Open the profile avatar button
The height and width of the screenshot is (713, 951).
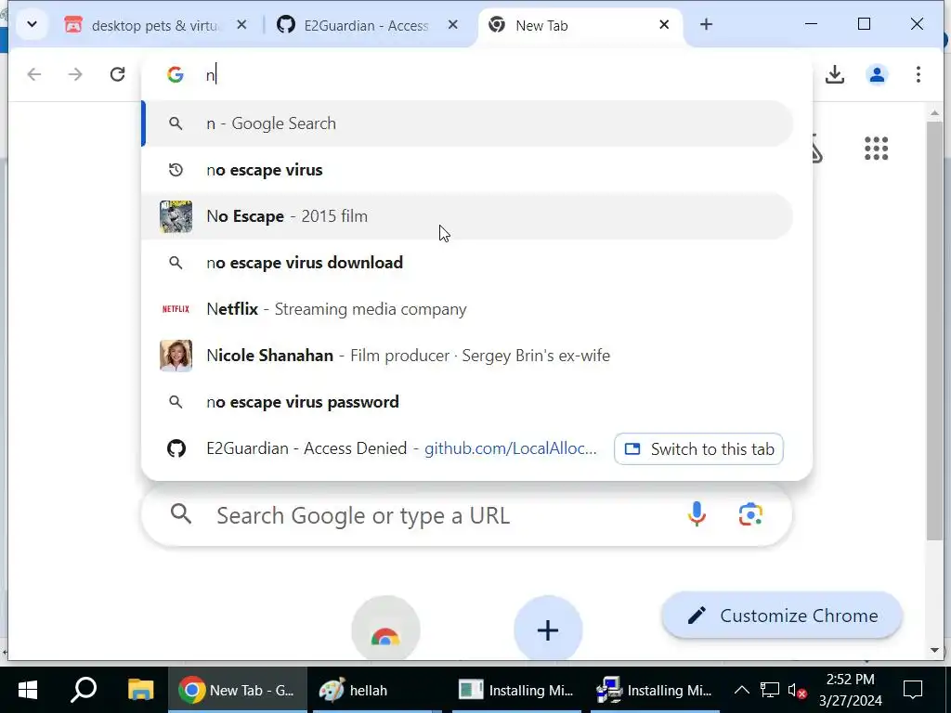[x=877, y=74]
